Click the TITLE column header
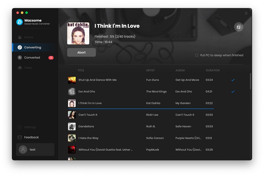 81,70
